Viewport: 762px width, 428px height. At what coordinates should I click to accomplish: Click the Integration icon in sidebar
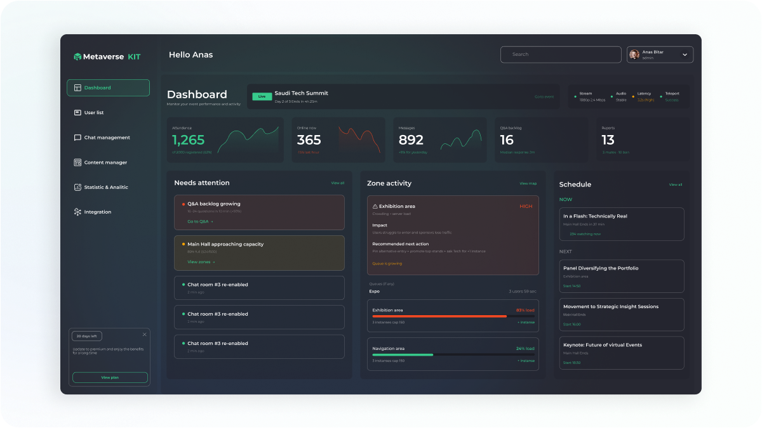(x=77, y=212)
